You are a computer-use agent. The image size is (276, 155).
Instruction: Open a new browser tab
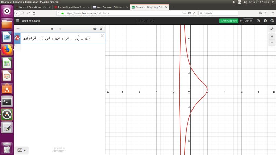(172, 7)
